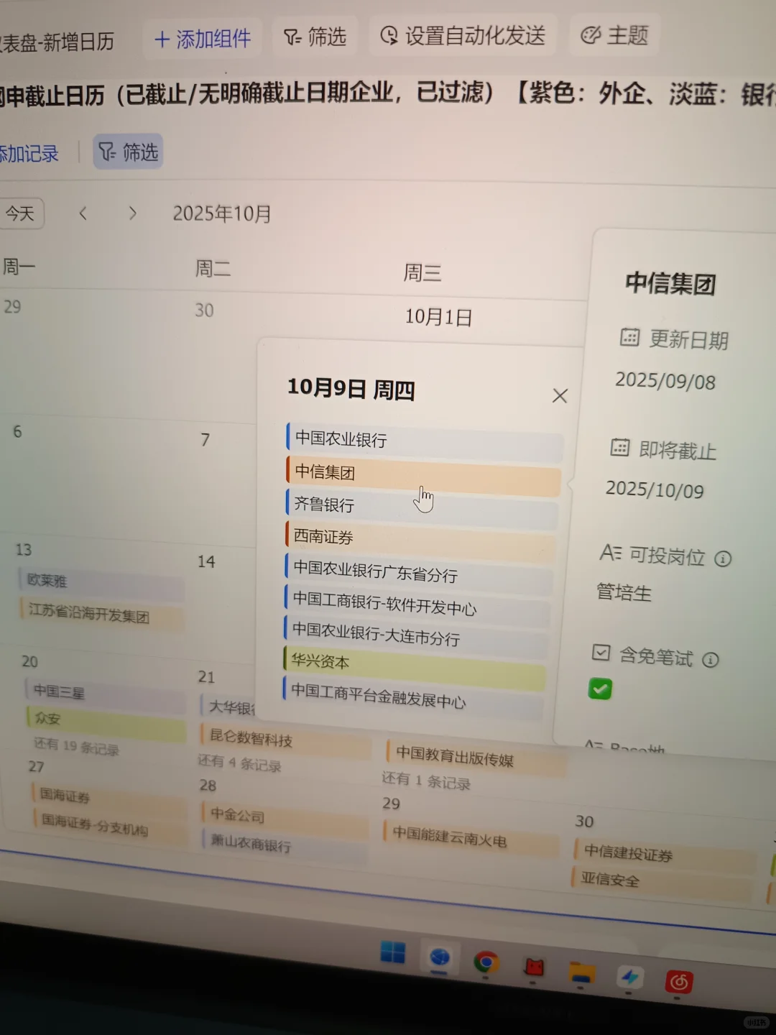This screenshot has height=1035, width=776.
Task: Open blue globe browser taskbar icon
Action: 440,957
